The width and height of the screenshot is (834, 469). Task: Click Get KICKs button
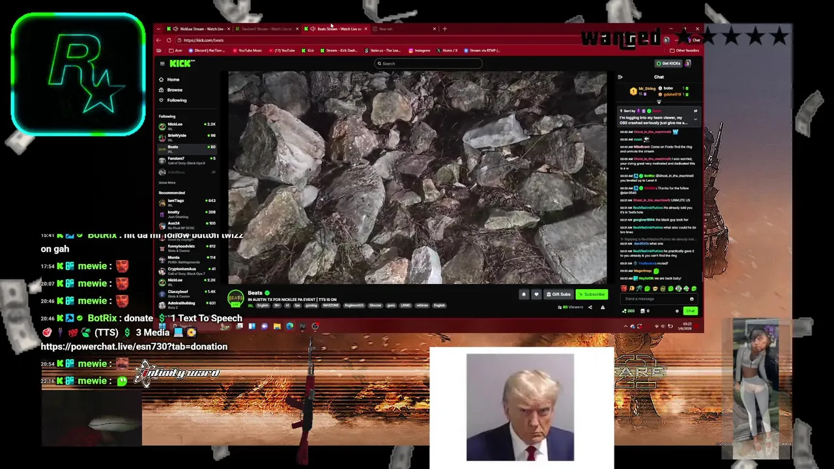669,63
